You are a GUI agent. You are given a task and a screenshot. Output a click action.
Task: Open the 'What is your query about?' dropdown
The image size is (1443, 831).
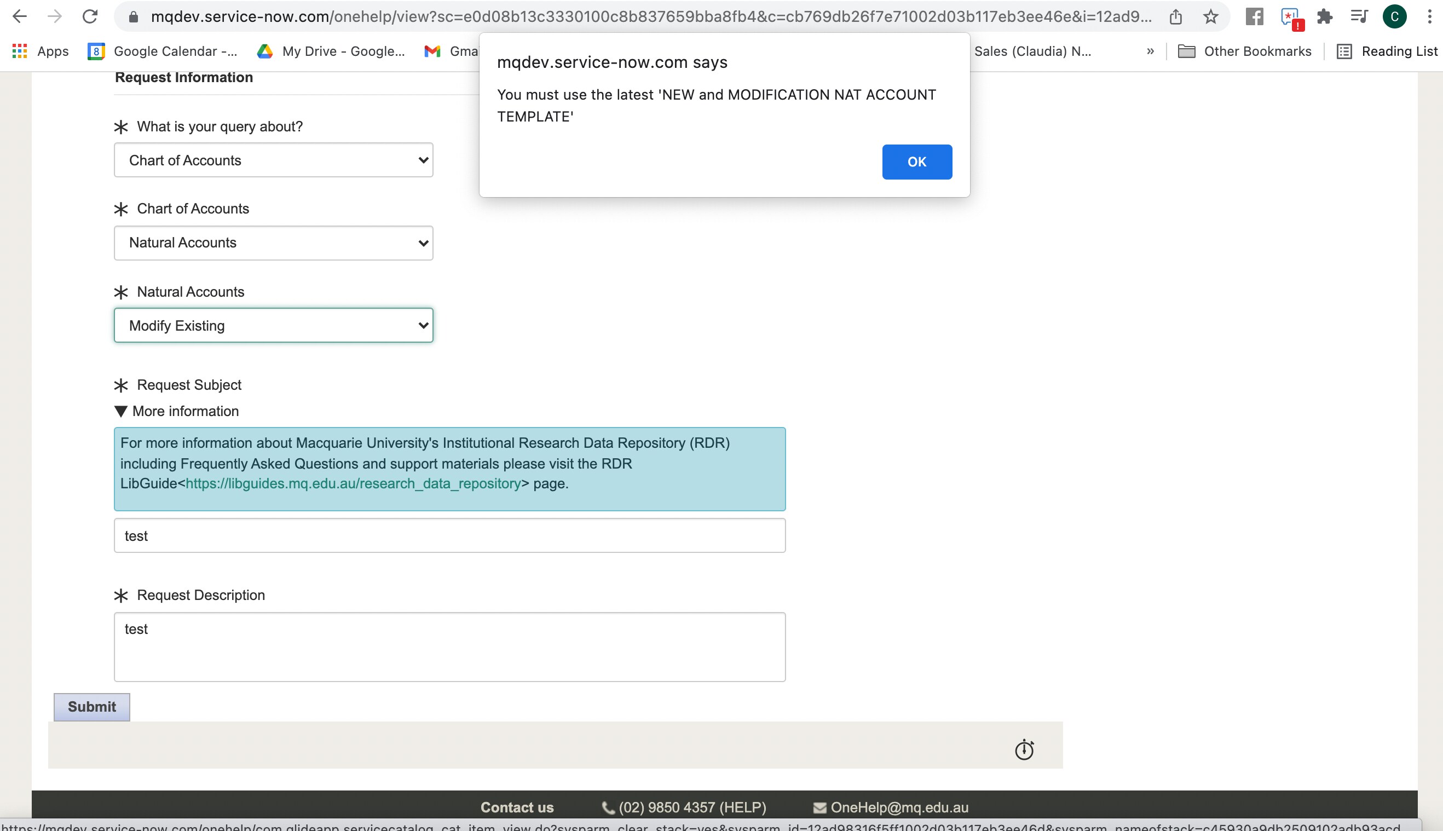point(273,160)
